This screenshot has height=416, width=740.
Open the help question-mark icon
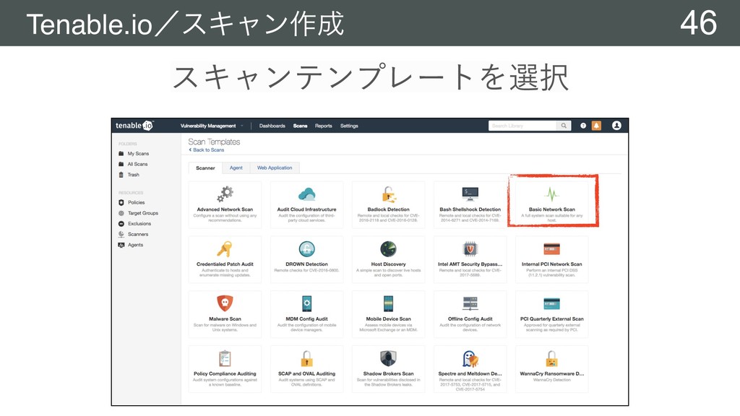pyautogui.click(x=583, y=126)
